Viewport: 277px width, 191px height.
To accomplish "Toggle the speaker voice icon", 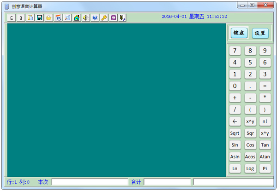I will point(86,18).
